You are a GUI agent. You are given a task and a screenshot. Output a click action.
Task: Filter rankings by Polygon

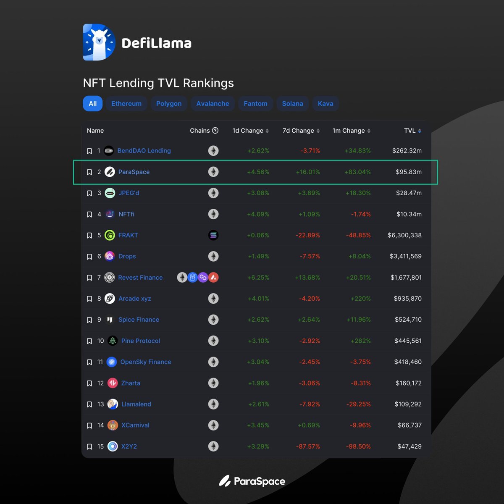point(169,104)
